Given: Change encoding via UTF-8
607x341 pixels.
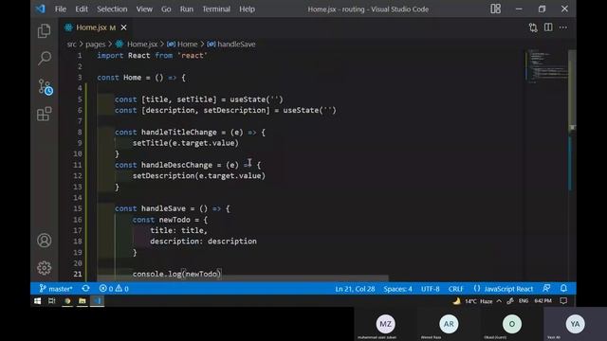Looking at the screenshot, I should pyautogui.click(x=430, y=288).
